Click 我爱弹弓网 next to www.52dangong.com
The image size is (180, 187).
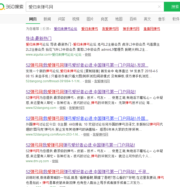pyautogui.click(x=77, y=108)
